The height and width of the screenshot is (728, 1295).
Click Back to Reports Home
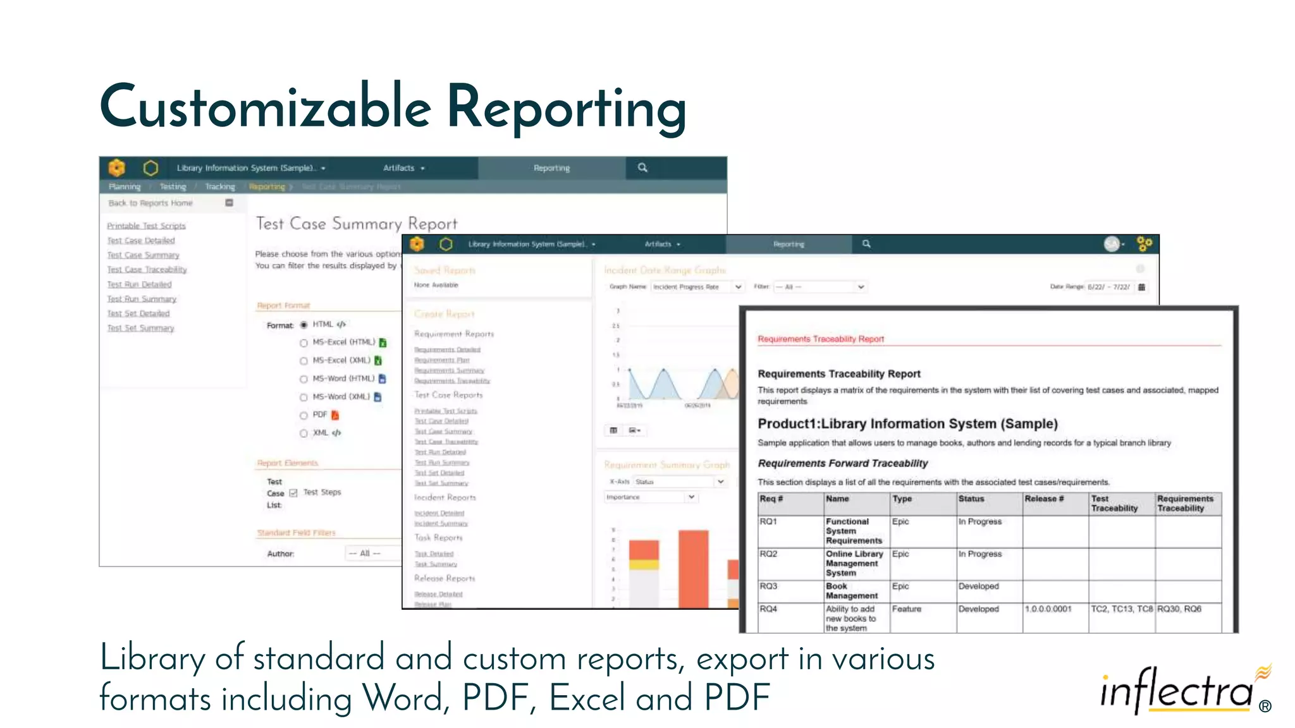[x=150, y=203]
